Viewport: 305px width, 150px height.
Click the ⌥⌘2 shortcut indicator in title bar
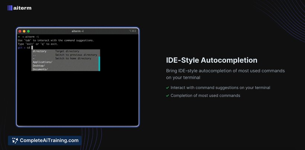point(133,31)
